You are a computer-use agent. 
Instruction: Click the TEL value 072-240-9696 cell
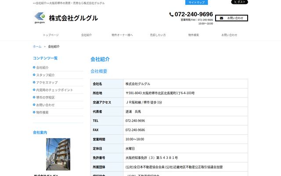(185, 121)
